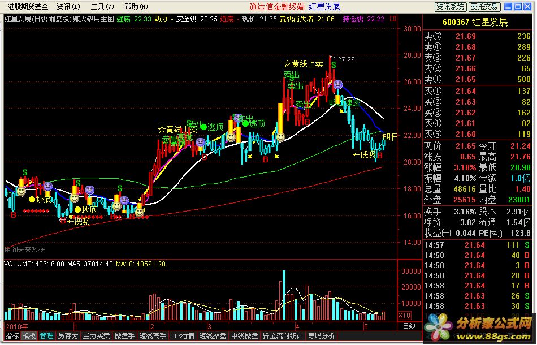This screenshot has width=537, height=345.
Task: Click the 日线 period label
Action: click(409, 326)
